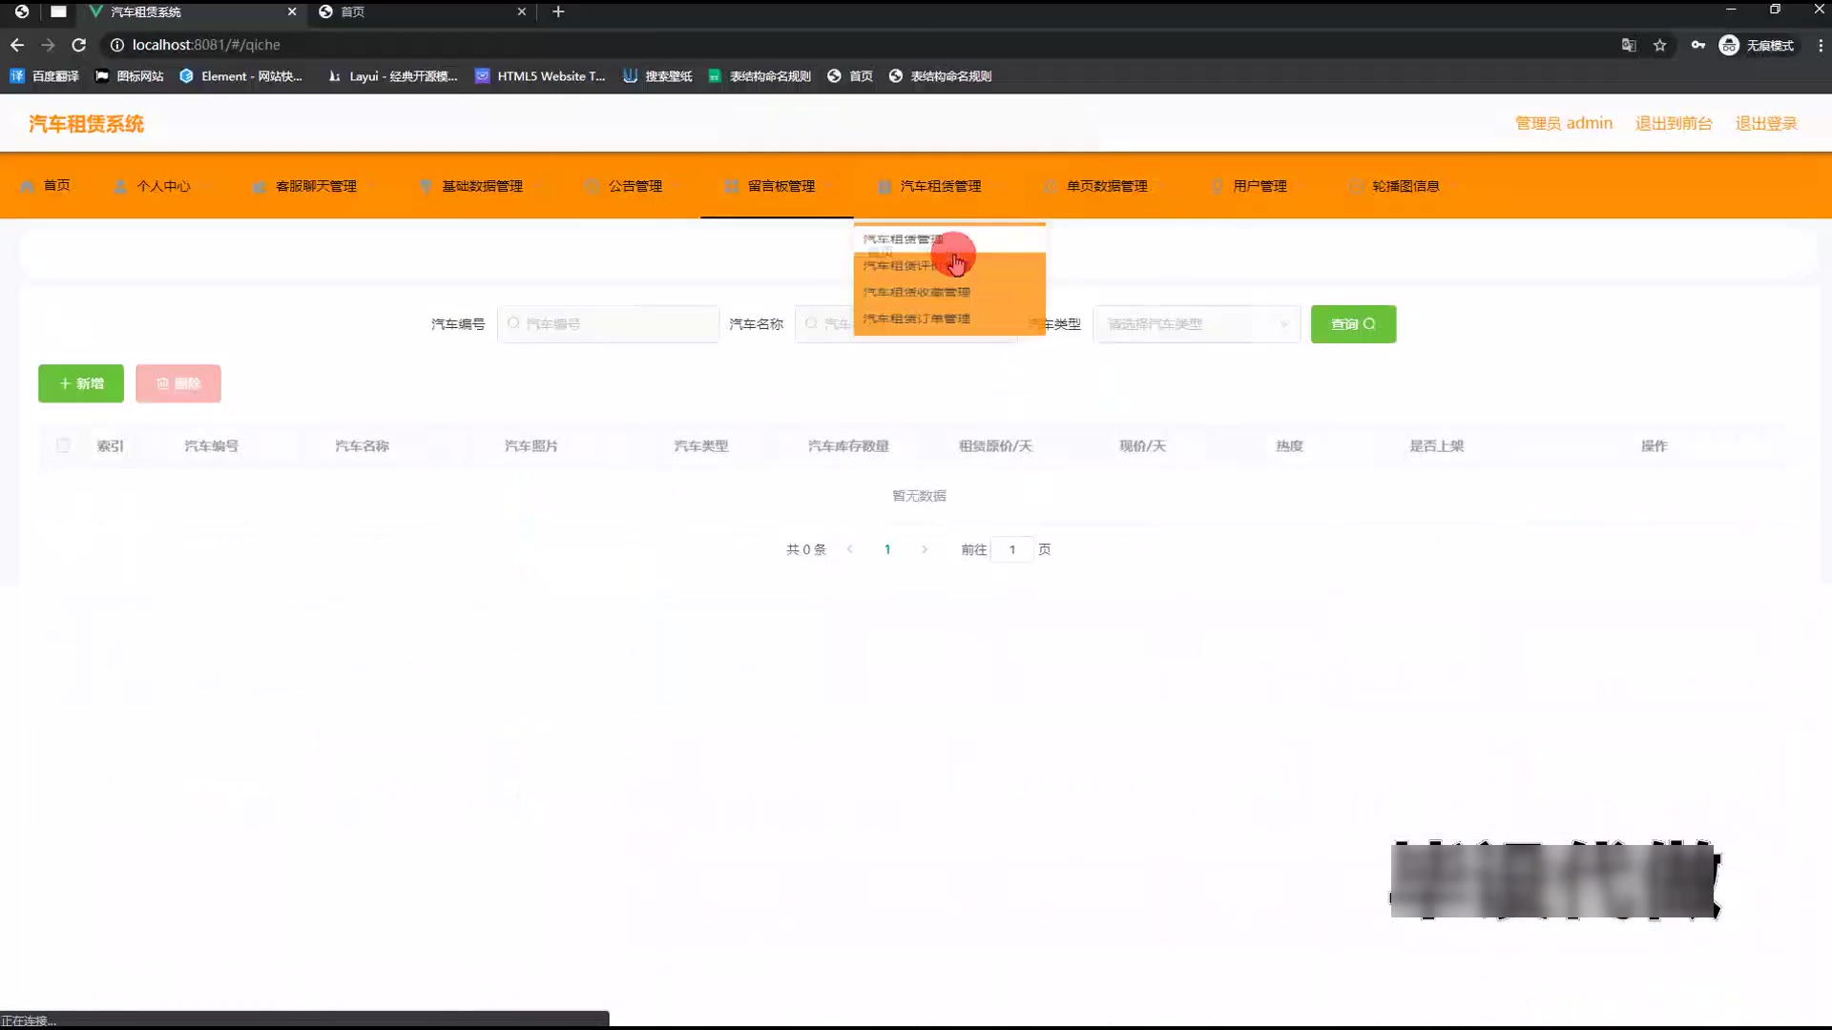The image size is (1832, 1030).
Task: Click the tag icon beside 基础数据管理
Action: pos(426,186)
